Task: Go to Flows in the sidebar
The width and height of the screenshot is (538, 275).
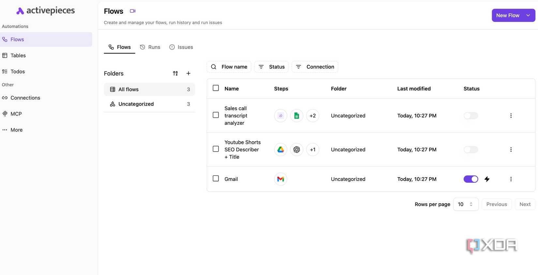Action: [46, 39]
